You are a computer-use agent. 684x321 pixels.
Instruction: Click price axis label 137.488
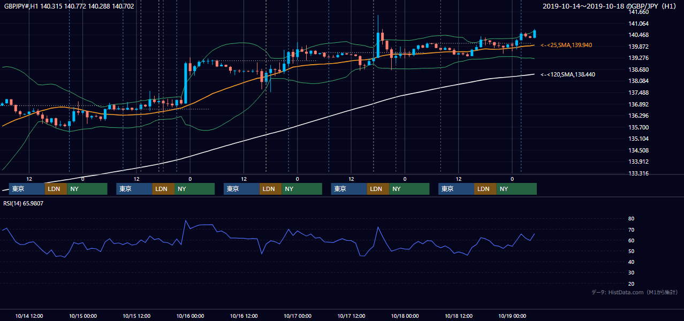[638, 93]
